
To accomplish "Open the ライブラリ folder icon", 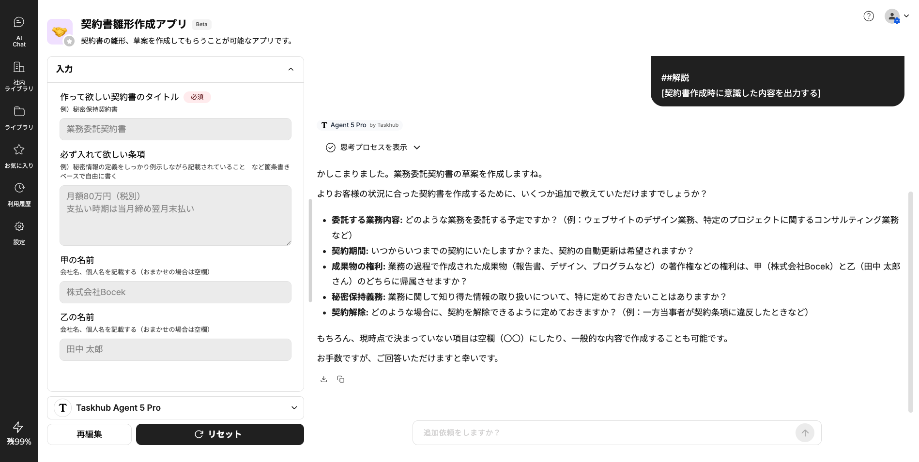I will click(19, 118).
